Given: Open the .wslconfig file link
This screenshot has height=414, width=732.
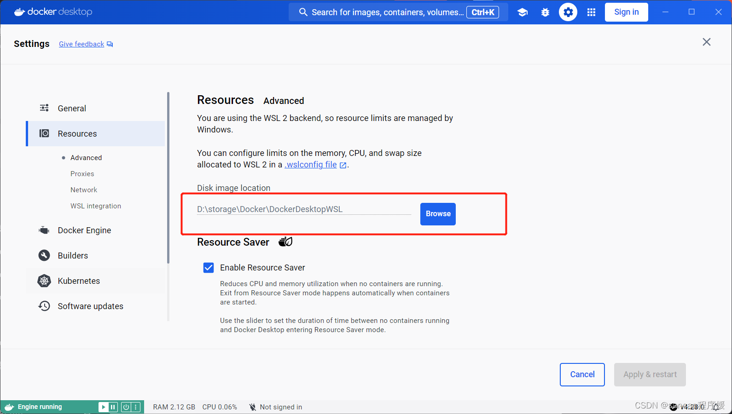Looking at the screenshot, I should [x=311, y=165].
